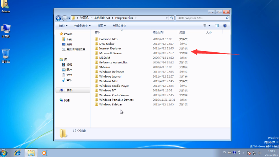Select 收藏夹 (Favorites) in navigation pane
Screen dimensions: 279x157
pos(66,34)
